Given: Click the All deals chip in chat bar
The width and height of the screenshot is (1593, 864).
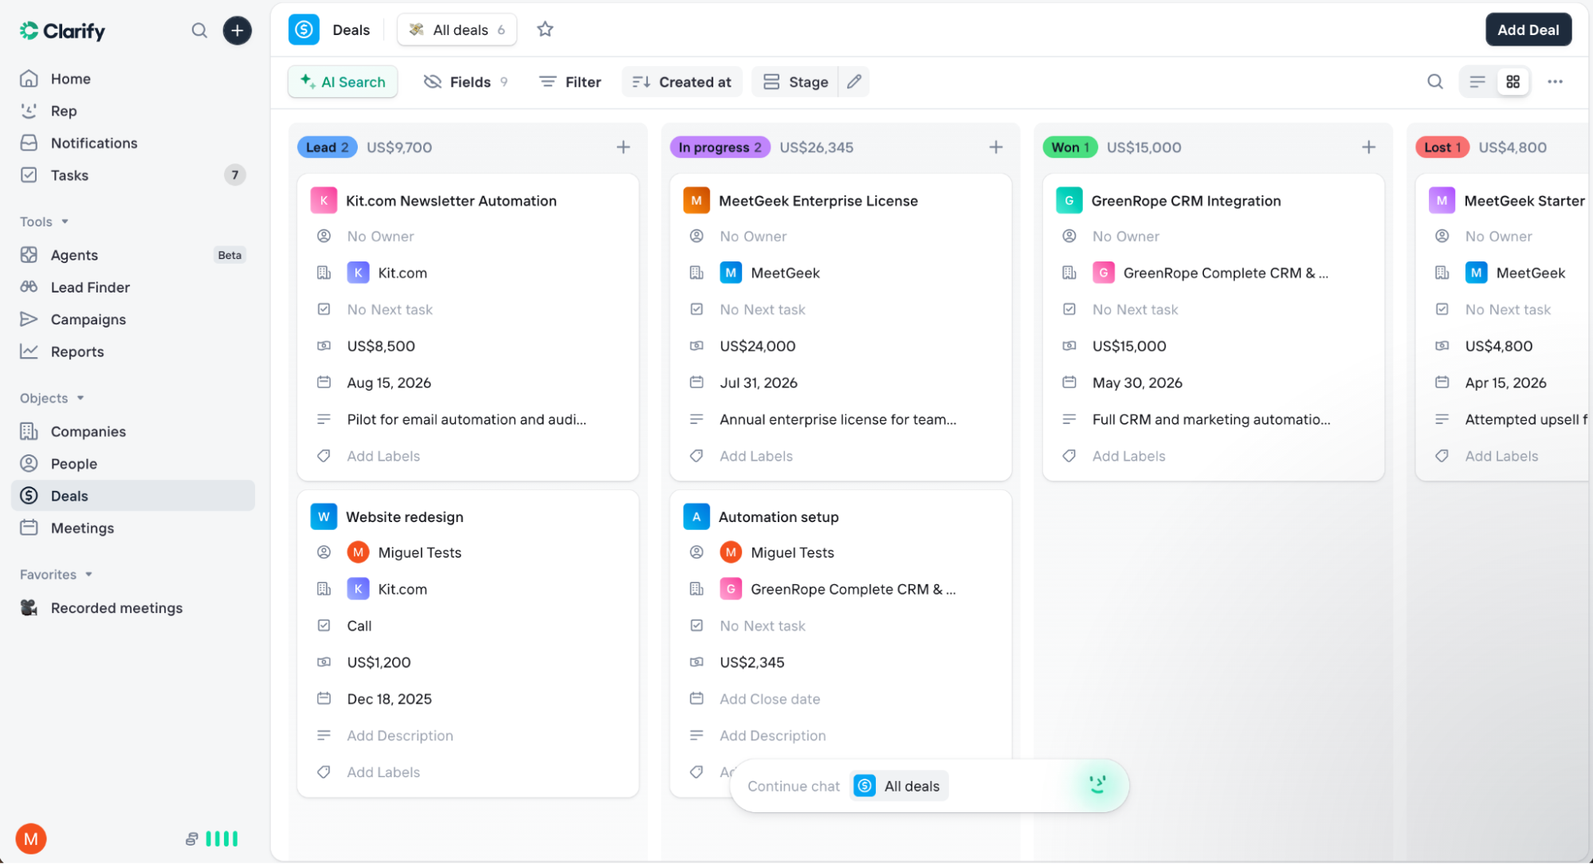Looking at the screenshot, I should point(899,786).
